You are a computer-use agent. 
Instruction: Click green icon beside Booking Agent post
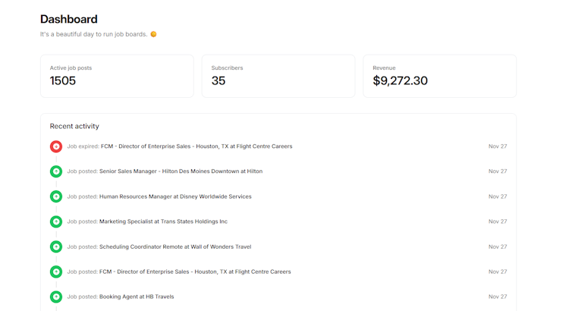56,297
